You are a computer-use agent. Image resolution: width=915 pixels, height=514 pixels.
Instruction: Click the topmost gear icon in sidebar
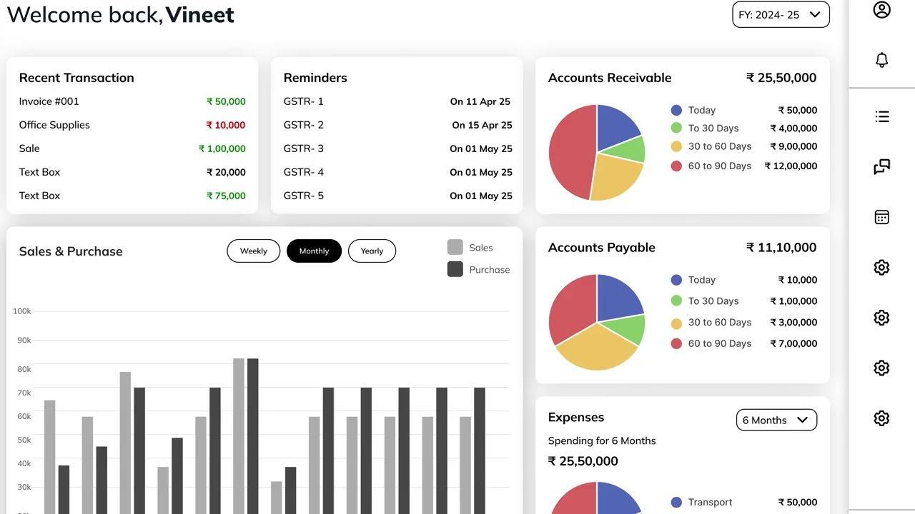coord(881,268)
